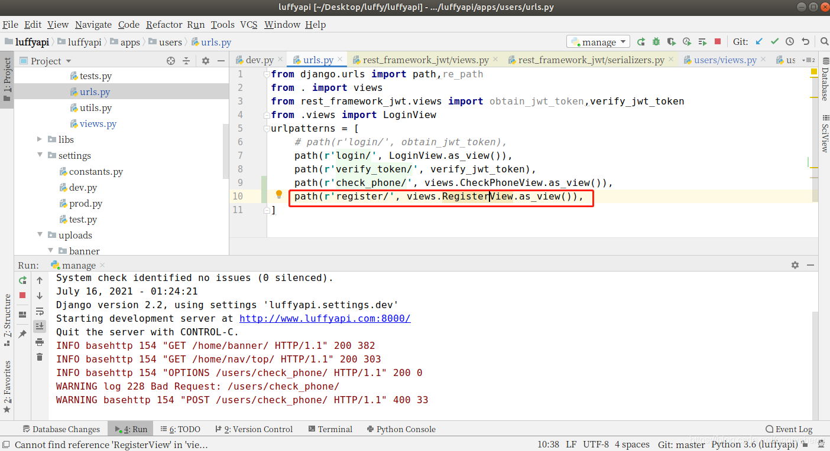Image resolution: width=830 pixels, height=451 pixels.
Task: Close the manage run tab
Action: click(102, 266)
